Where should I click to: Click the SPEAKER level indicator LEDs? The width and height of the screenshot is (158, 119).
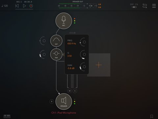(75, 101)
